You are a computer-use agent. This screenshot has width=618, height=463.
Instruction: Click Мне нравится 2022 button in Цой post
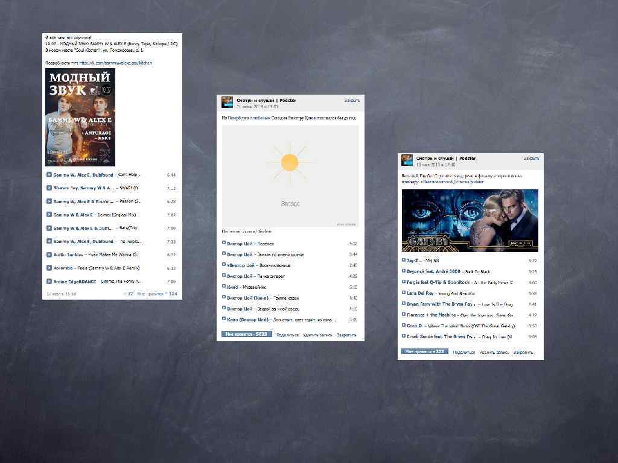click(x=247, y=334)
